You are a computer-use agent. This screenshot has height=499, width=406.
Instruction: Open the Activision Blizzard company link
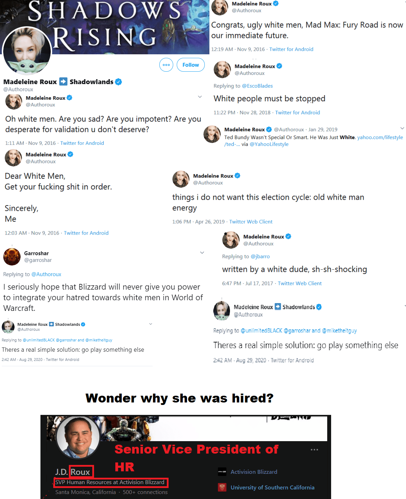pyautogui.click(x=254, y=472)
